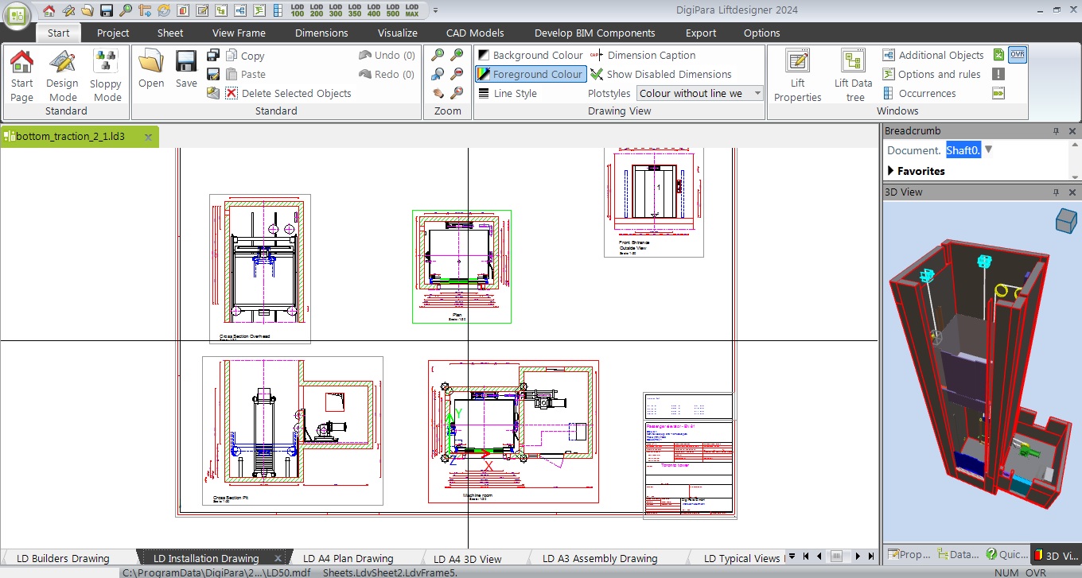This screenshot has width=1082, height=578.
Task: Set level of detail to LOD MAX
Action: tap(411, 10)
